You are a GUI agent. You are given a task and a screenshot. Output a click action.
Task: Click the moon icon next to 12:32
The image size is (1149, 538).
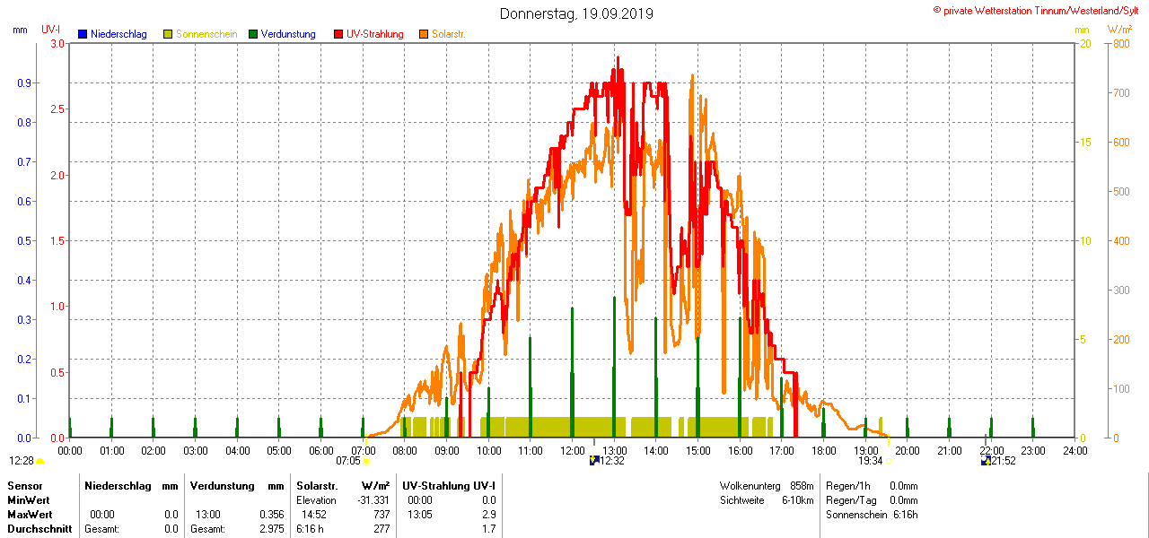coord(593,461)
